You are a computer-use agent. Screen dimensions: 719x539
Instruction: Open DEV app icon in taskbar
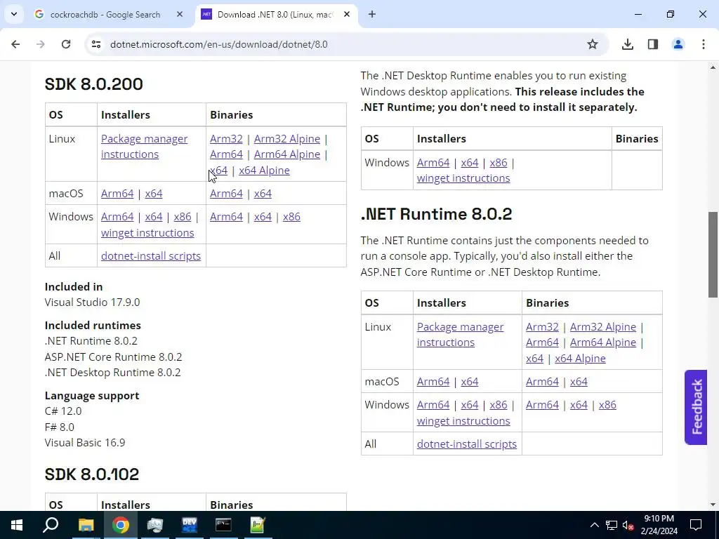click(189, 525)
